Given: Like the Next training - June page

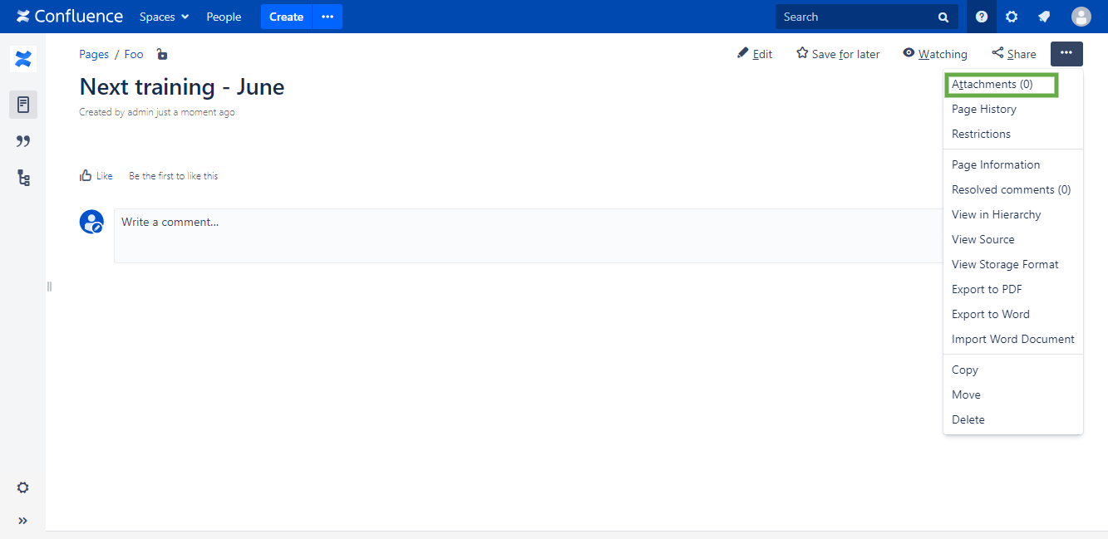Looking at the screenshot, I should [96, 175].
